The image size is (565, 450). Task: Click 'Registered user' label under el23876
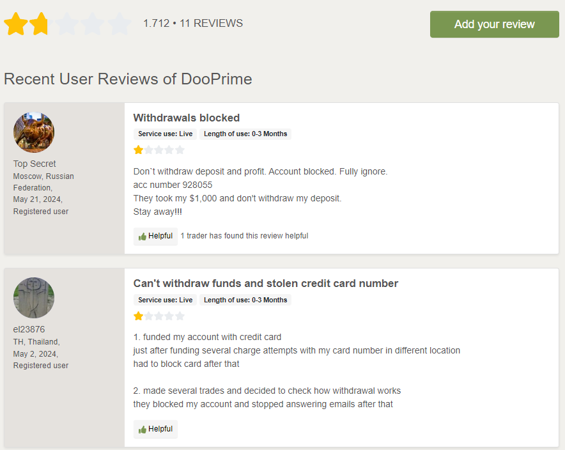41,366
